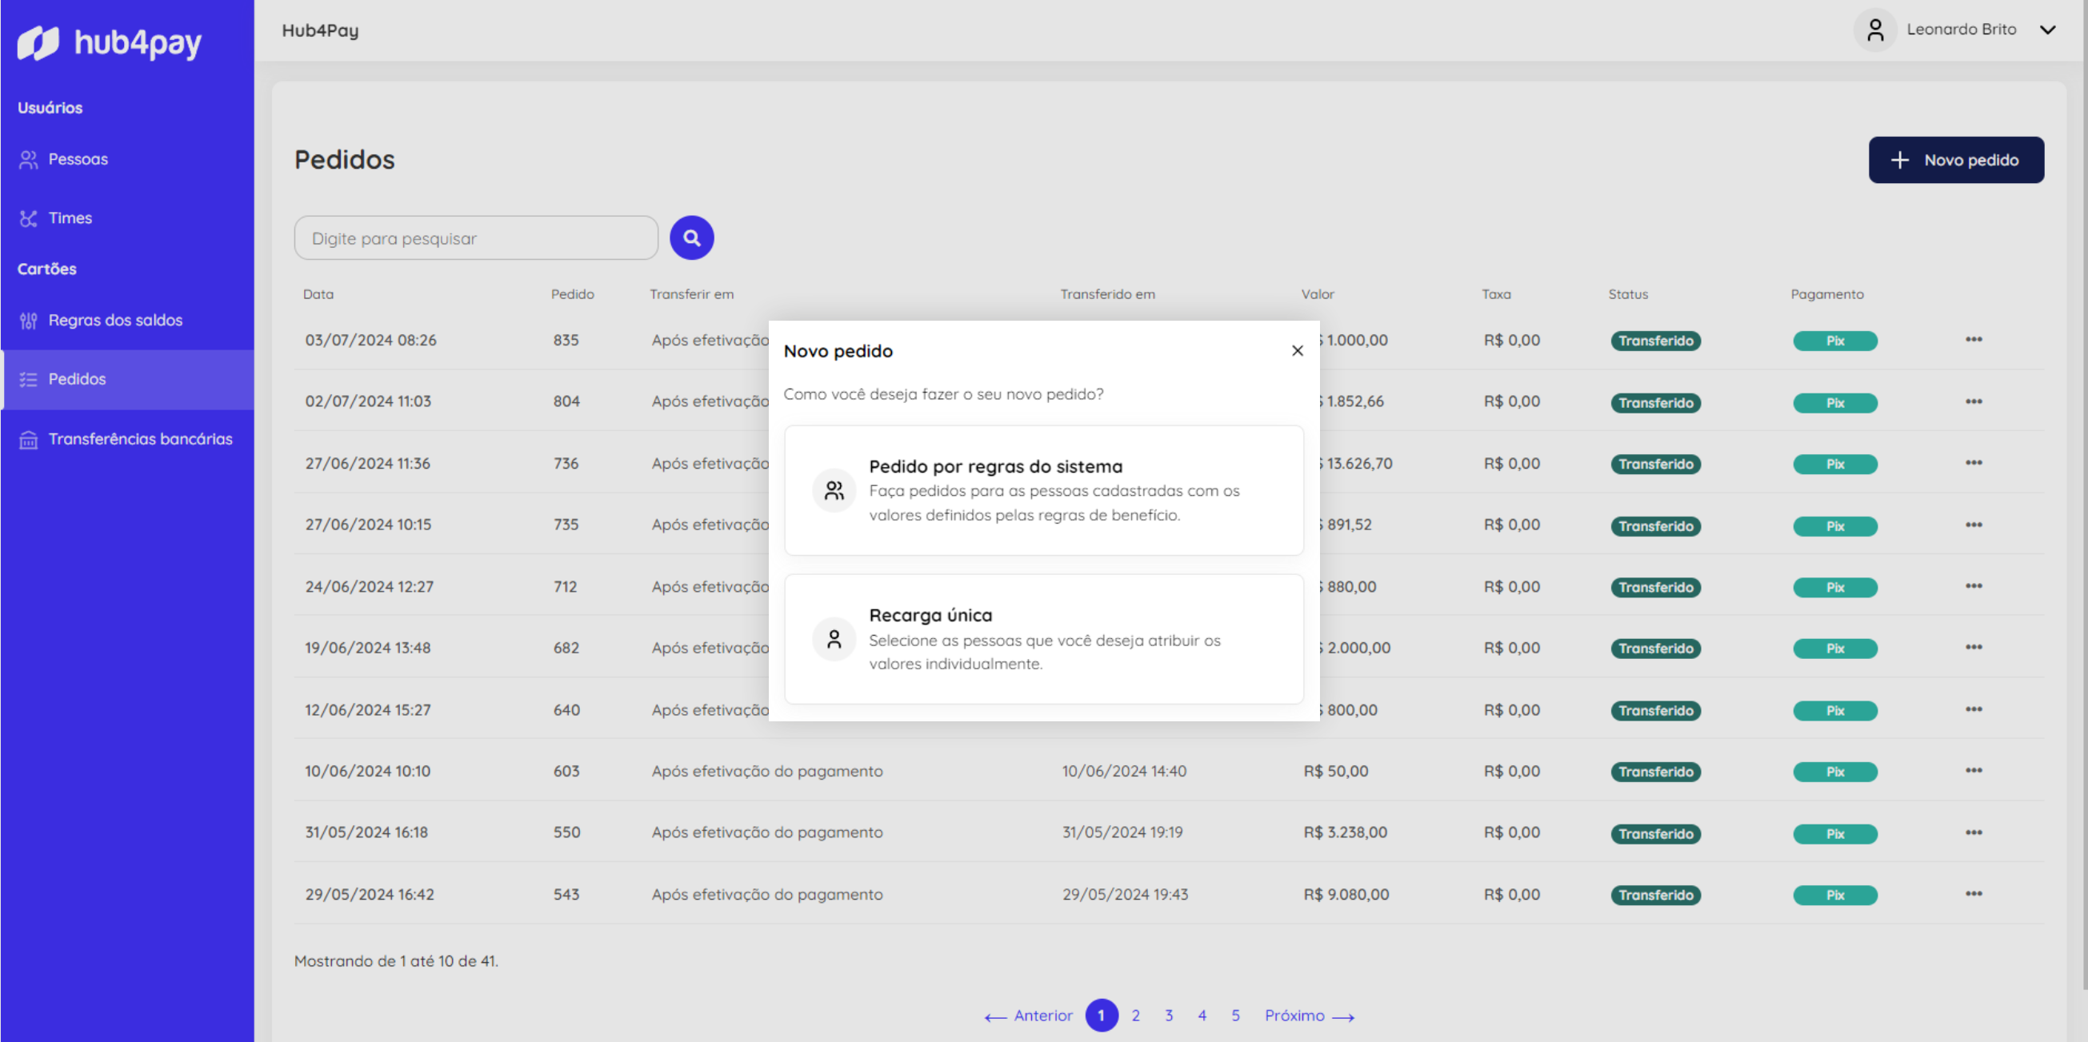
Task: Open actions menu for order 640
Action: (1973, 709)
